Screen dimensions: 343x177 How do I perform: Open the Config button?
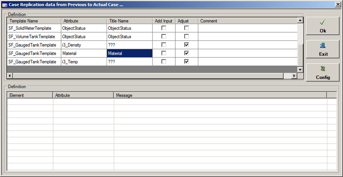click(x=323, y=73)
